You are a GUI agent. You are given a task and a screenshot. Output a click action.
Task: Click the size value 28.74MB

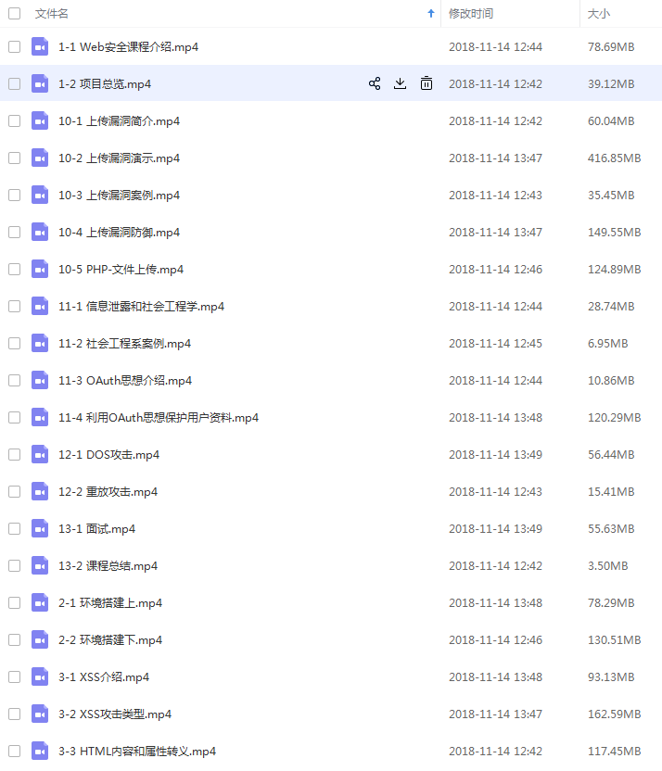[611, 307]
